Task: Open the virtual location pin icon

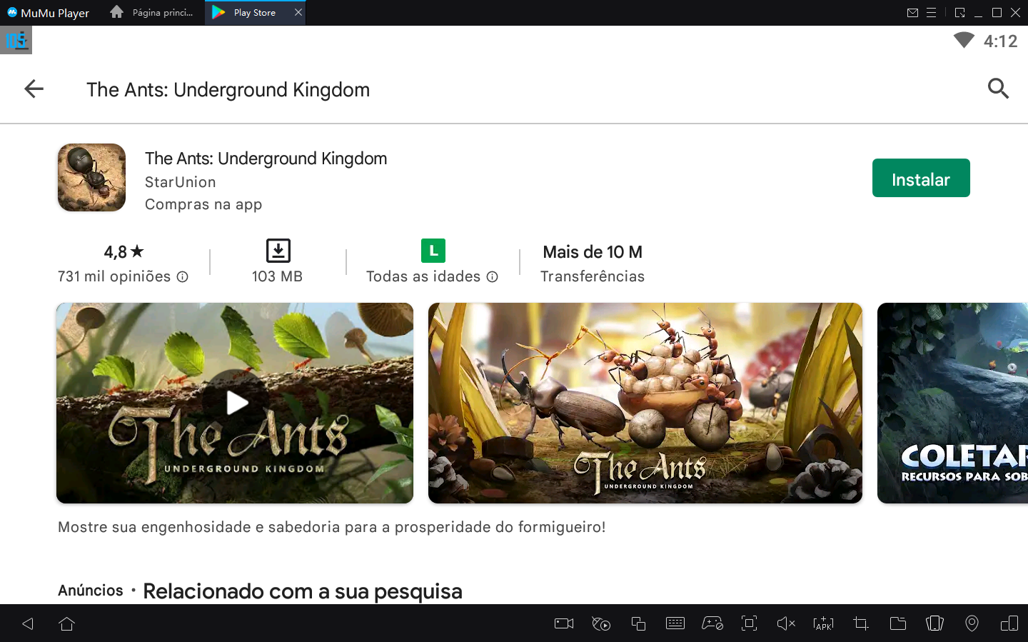Action: pyautogui.click(x=972, y=623)
